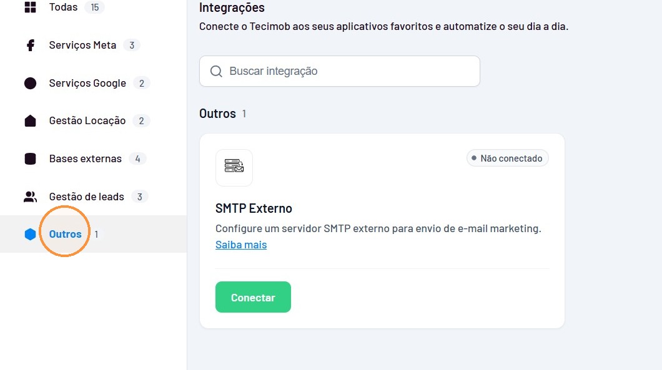Click the Bases externas square icon
This screenshot has width=662, height=370.
coord(30,158)
